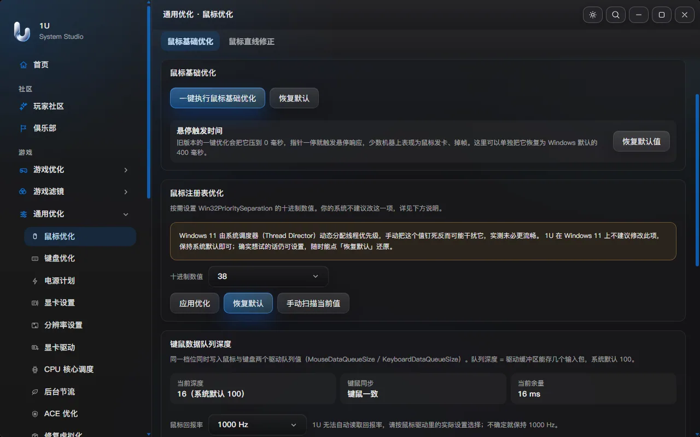Click the 应用优化 button
Screen dimensions: 700x437
coord(195,303)
